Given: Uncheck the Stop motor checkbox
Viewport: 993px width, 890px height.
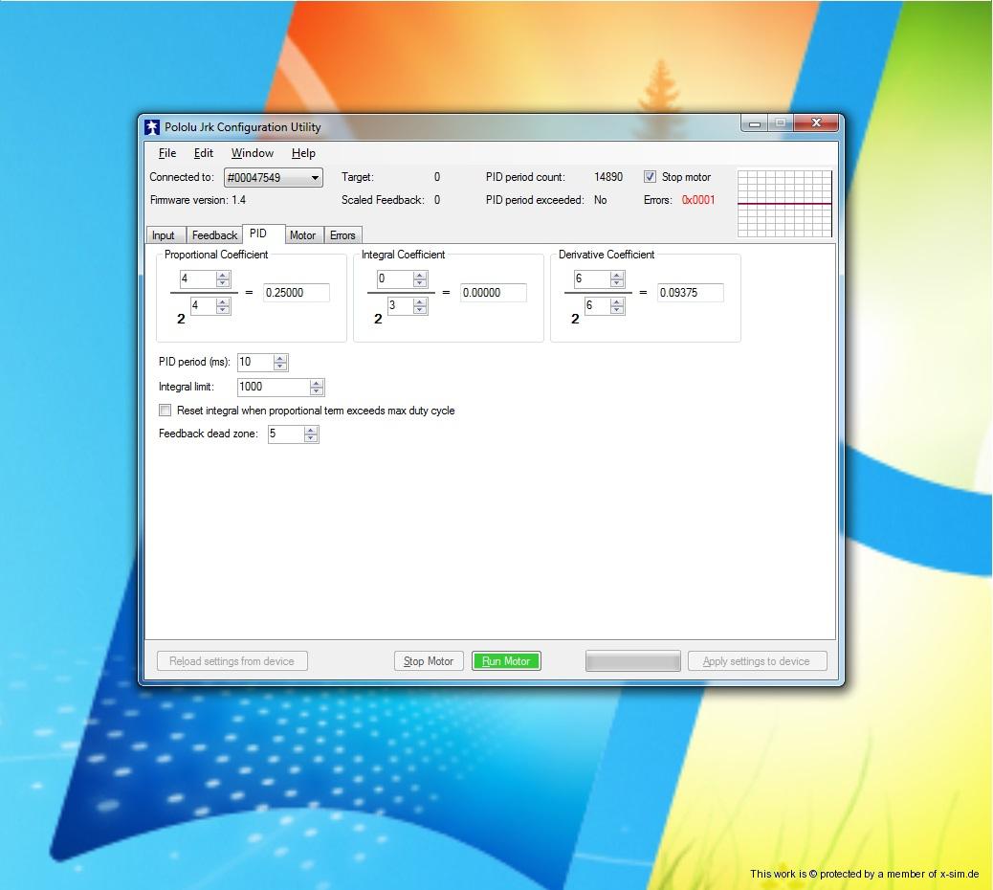Looking at the screenshot, I should [651, 177].
